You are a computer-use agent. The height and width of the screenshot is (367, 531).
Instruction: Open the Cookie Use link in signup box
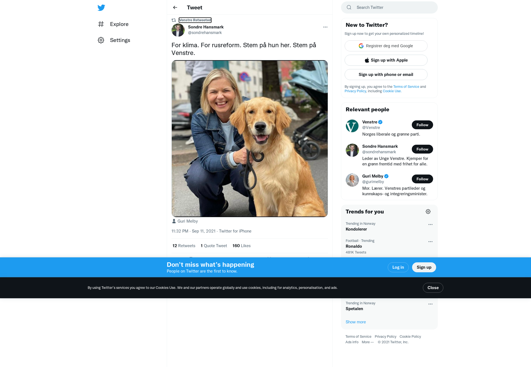tap(392, 91)
